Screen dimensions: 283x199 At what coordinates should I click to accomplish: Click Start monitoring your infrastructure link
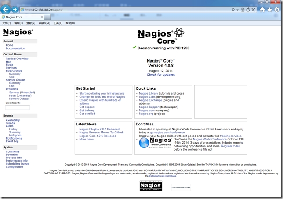point(102,93)
